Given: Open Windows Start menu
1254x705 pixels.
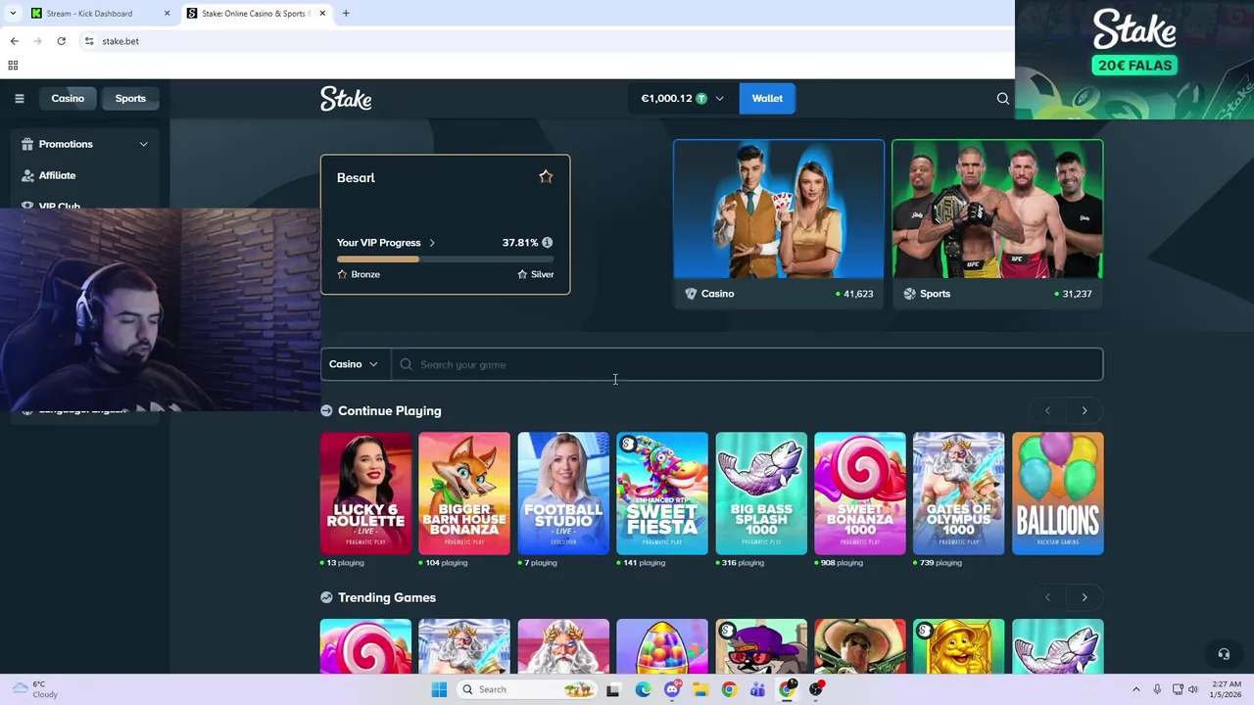Looking at the screenshot, I should click(x=439, y=689).
